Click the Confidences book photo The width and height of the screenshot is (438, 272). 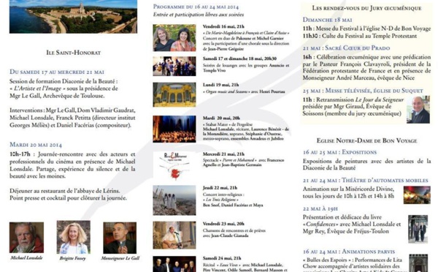tap(418, 229)
